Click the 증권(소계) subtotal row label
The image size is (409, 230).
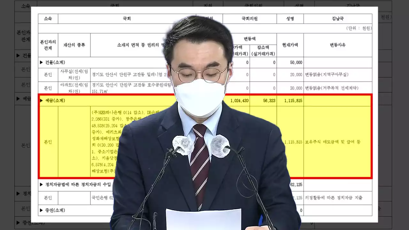pyautogui.click(x=52, y=210)
